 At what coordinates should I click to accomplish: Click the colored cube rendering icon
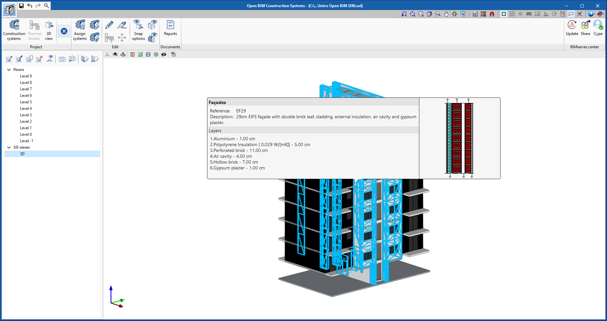point(156,54)
